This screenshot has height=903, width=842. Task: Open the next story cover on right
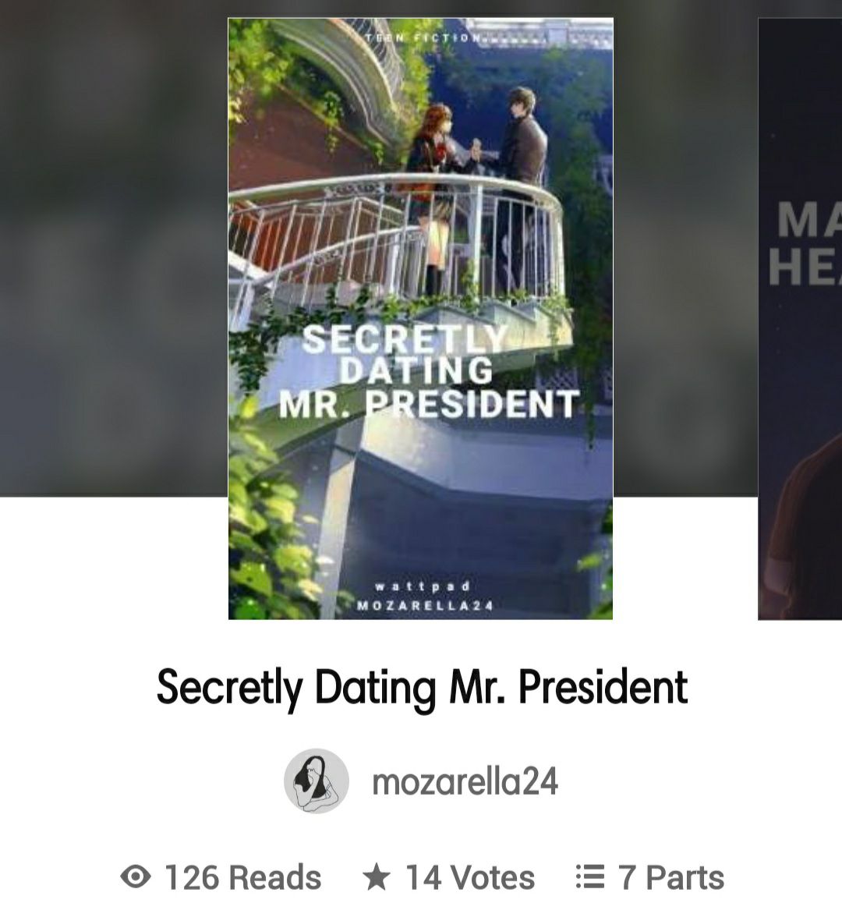[x=800, y=318]
